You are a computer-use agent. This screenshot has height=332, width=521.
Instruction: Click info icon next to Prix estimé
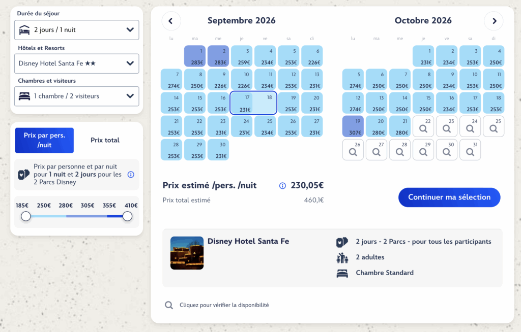click(x=282, y=186)
